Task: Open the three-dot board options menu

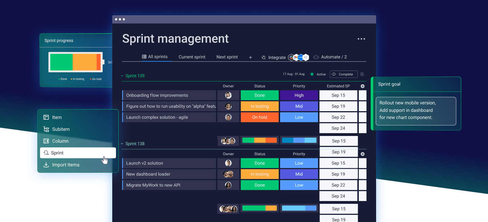Action: 362,39
